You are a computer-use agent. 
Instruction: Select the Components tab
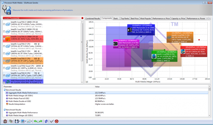[x=107, y=18]
